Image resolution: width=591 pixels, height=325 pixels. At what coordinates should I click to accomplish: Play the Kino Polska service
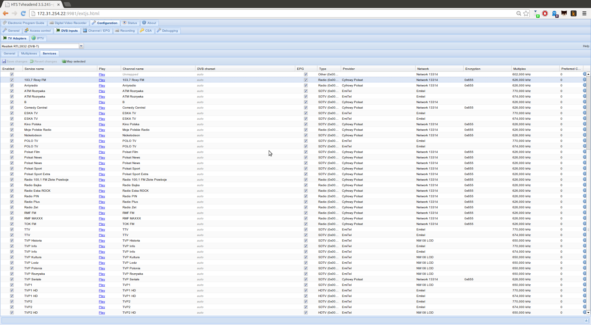pyautogui.click(x=102, y=124)
